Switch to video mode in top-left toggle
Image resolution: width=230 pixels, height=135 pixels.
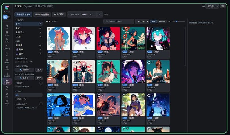[9, 17]
